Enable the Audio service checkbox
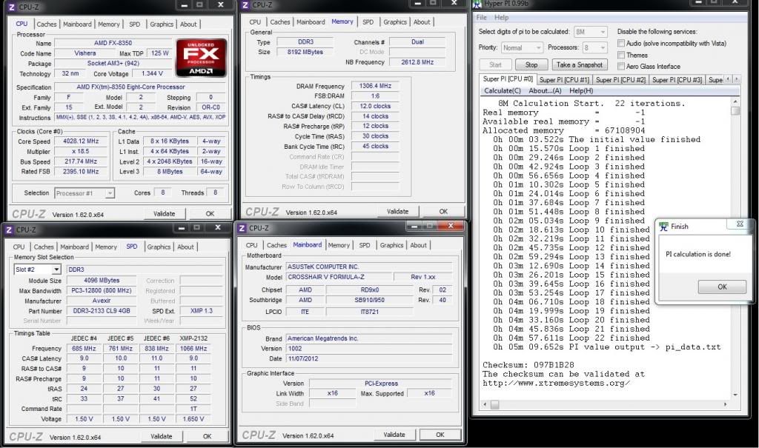Image resolution: width=759 pixels, height=448 pixels. pos(621,44)
